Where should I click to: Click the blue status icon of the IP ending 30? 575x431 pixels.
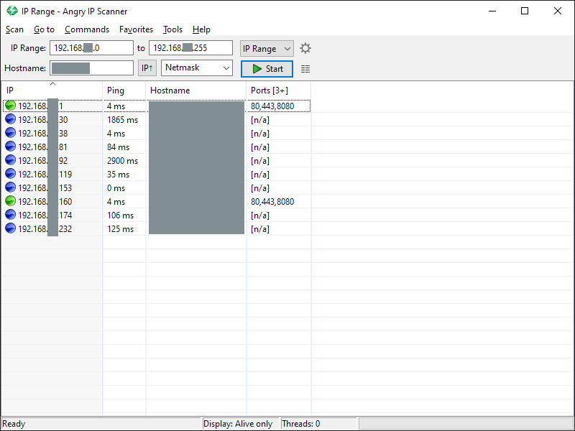tap(10, 119)
